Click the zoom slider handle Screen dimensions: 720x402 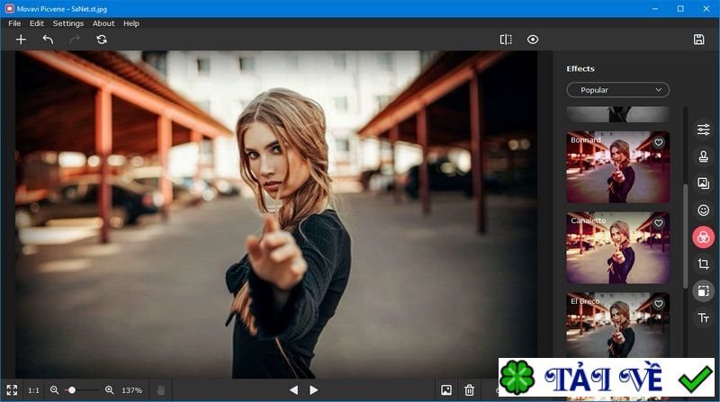click(x=72, y=390)
